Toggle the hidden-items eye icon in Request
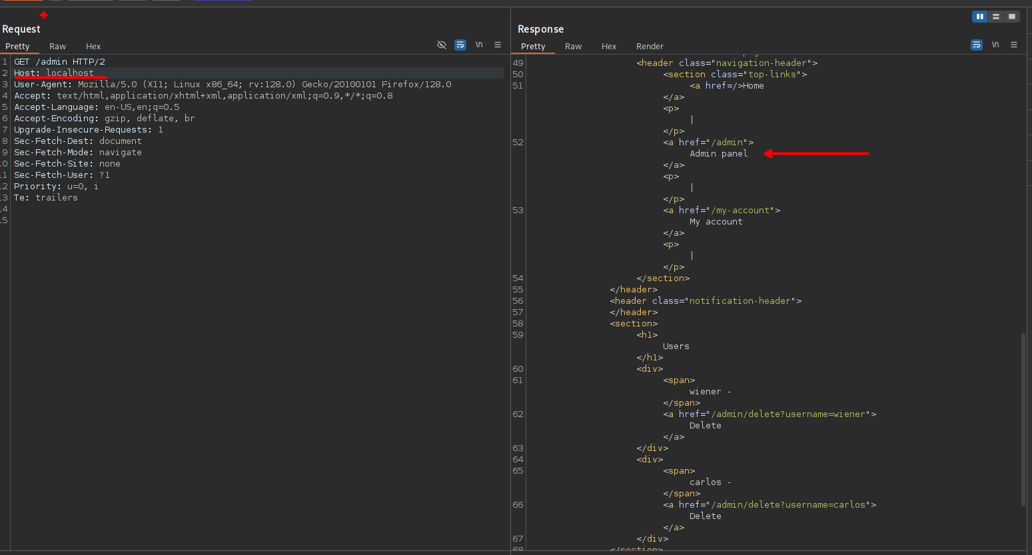The height and width of the screenshot is (555, 1032). (441, 45)
